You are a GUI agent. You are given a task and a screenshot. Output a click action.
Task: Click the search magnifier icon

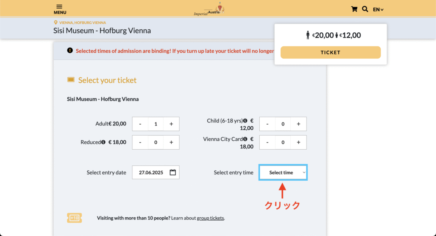[365, 9]
